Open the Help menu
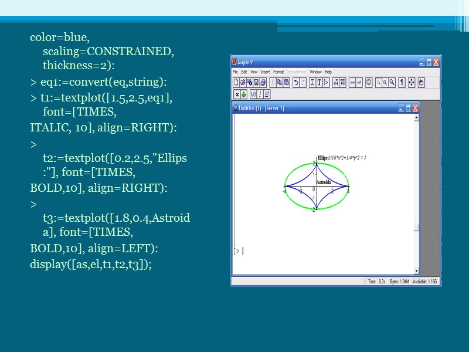469x352 pixels. pyautogui.click(x=328, y=72)
